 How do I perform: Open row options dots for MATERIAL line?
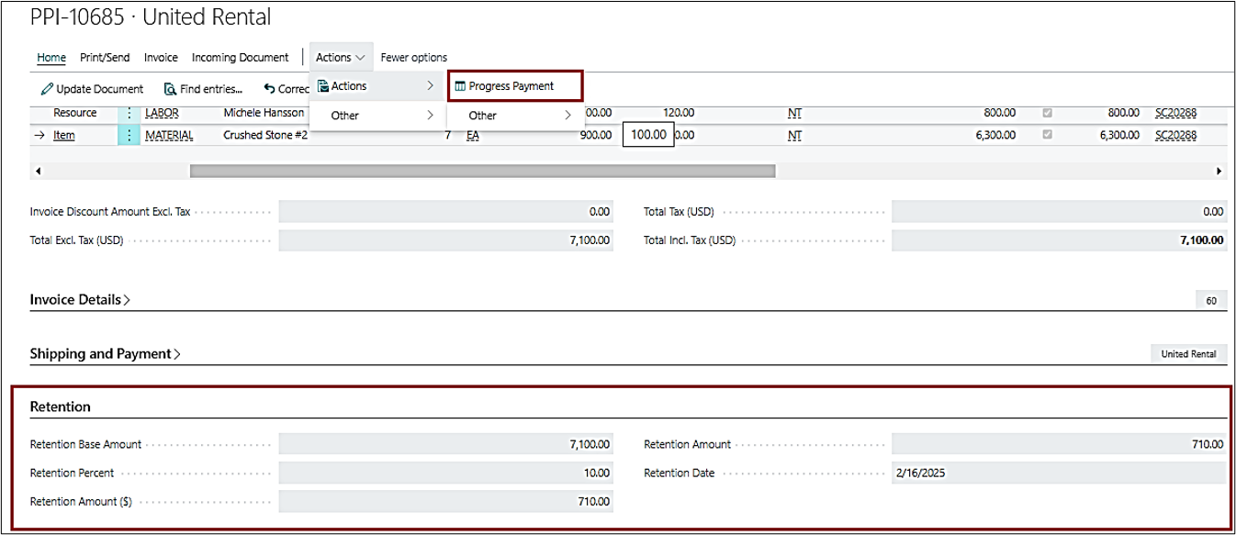click(x=129, y=136)
